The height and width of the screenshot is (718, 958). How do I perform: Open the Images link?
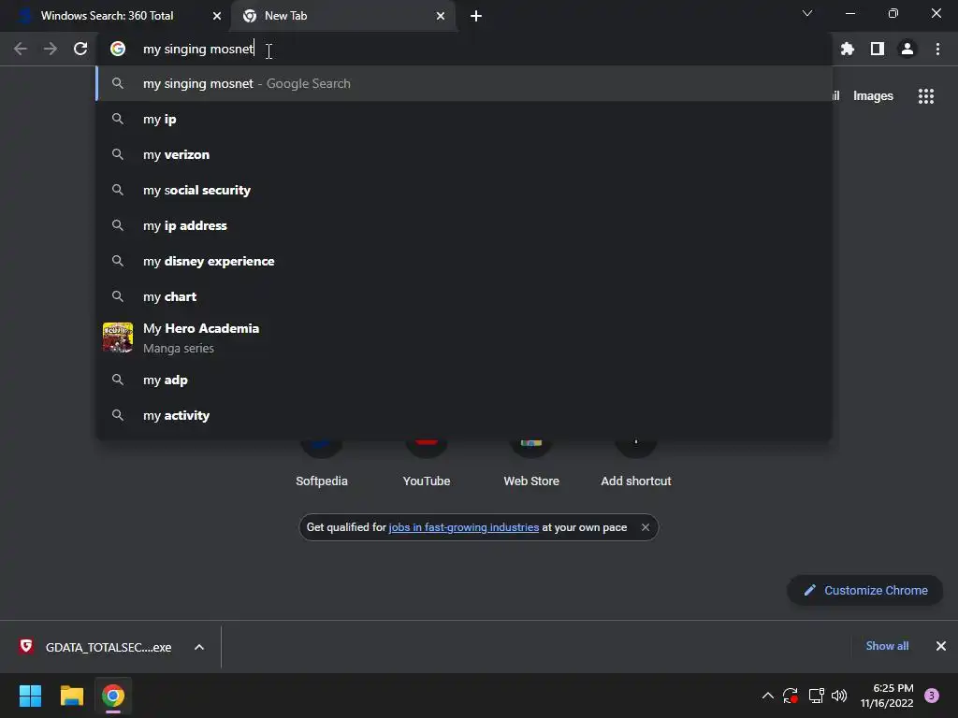pyautogui.click(x=873, y=96)
